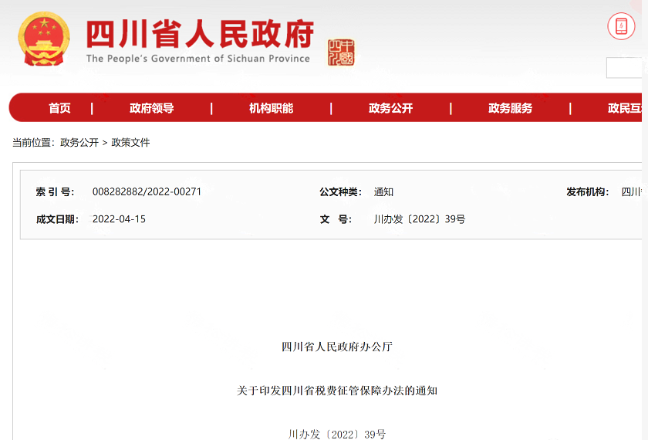Open the 政务服务 navigation item

click(510, 108)
